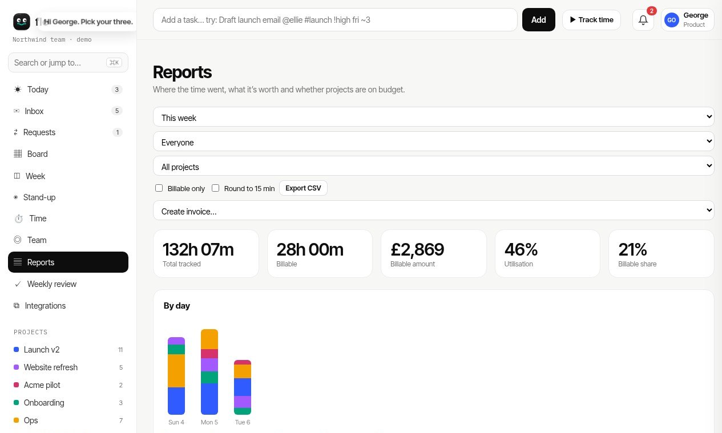Click the blue Launch v2 color dot
The image size is (722, 433).
(x=17, y=350)
